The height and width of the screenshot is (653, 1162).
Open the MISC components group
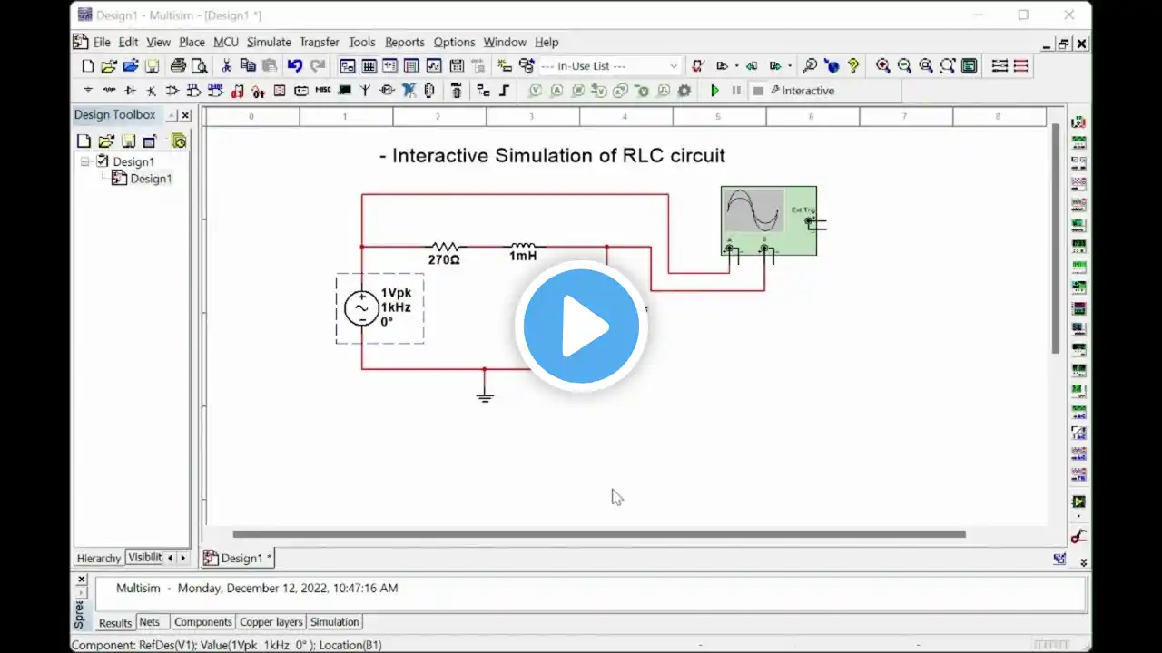click(323, 91)
